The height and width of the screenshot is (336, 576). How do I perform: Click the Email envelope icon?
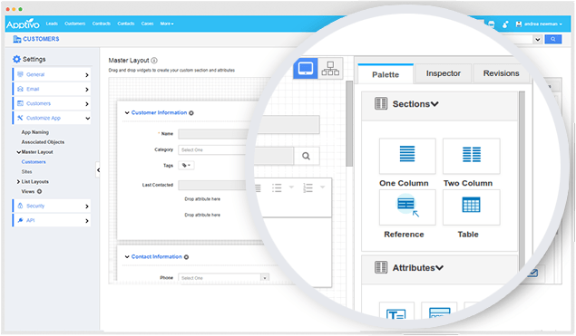click(20, 89)
